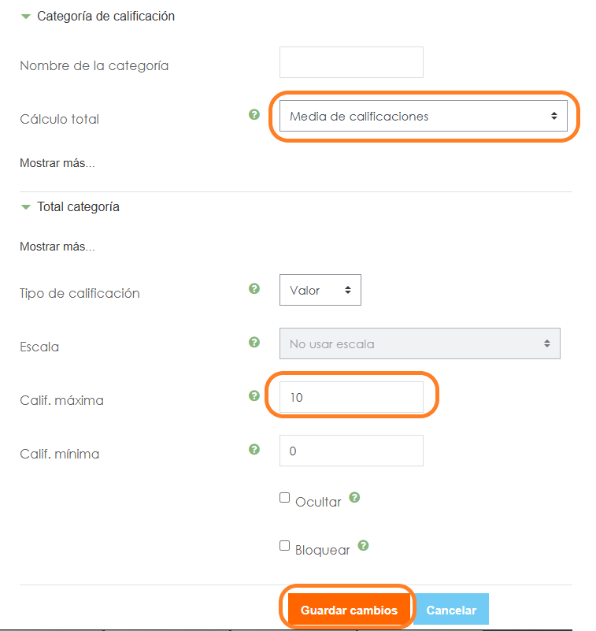596x631 pixels.
Task: Click help icon for Calif. máxima
Action: (x=254, y=396)
